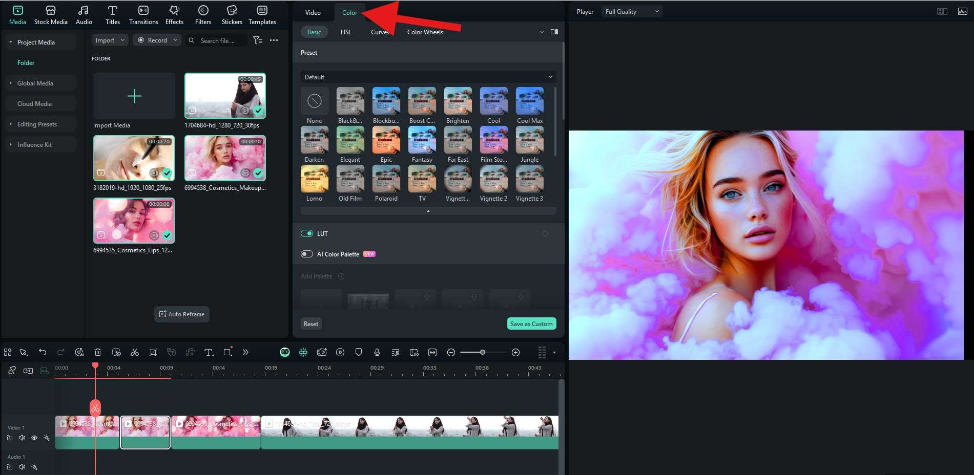The image size is (974, 475).
Task: Pick the arrow selection tool in the timeline toolbar
Action: [24, 352]
